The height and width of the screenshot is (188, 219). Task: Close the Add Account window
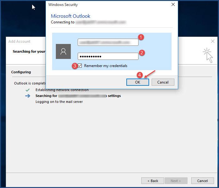(212, 41)
